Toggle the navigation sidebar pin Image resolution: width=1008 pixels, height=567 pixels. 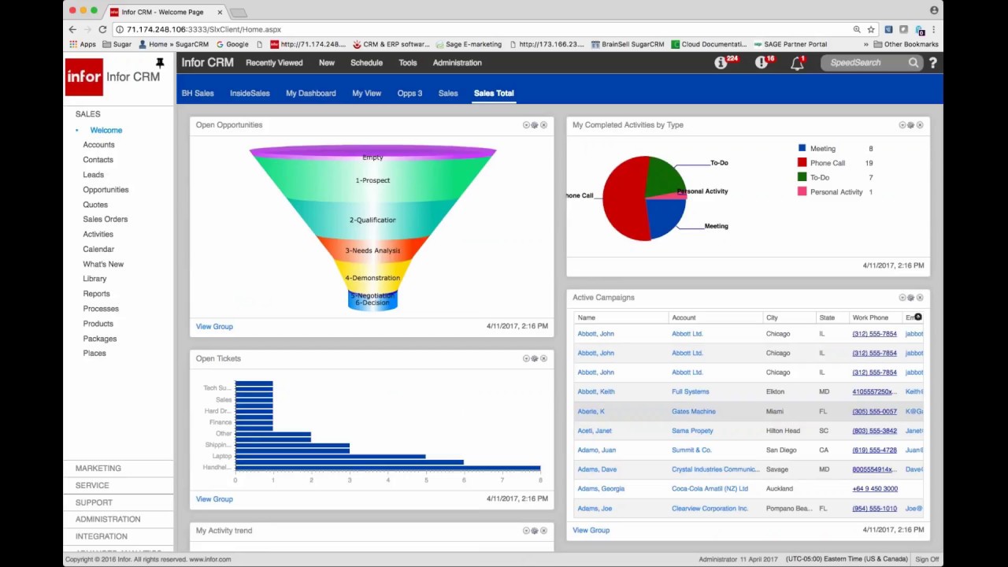(x=160, y=63)
